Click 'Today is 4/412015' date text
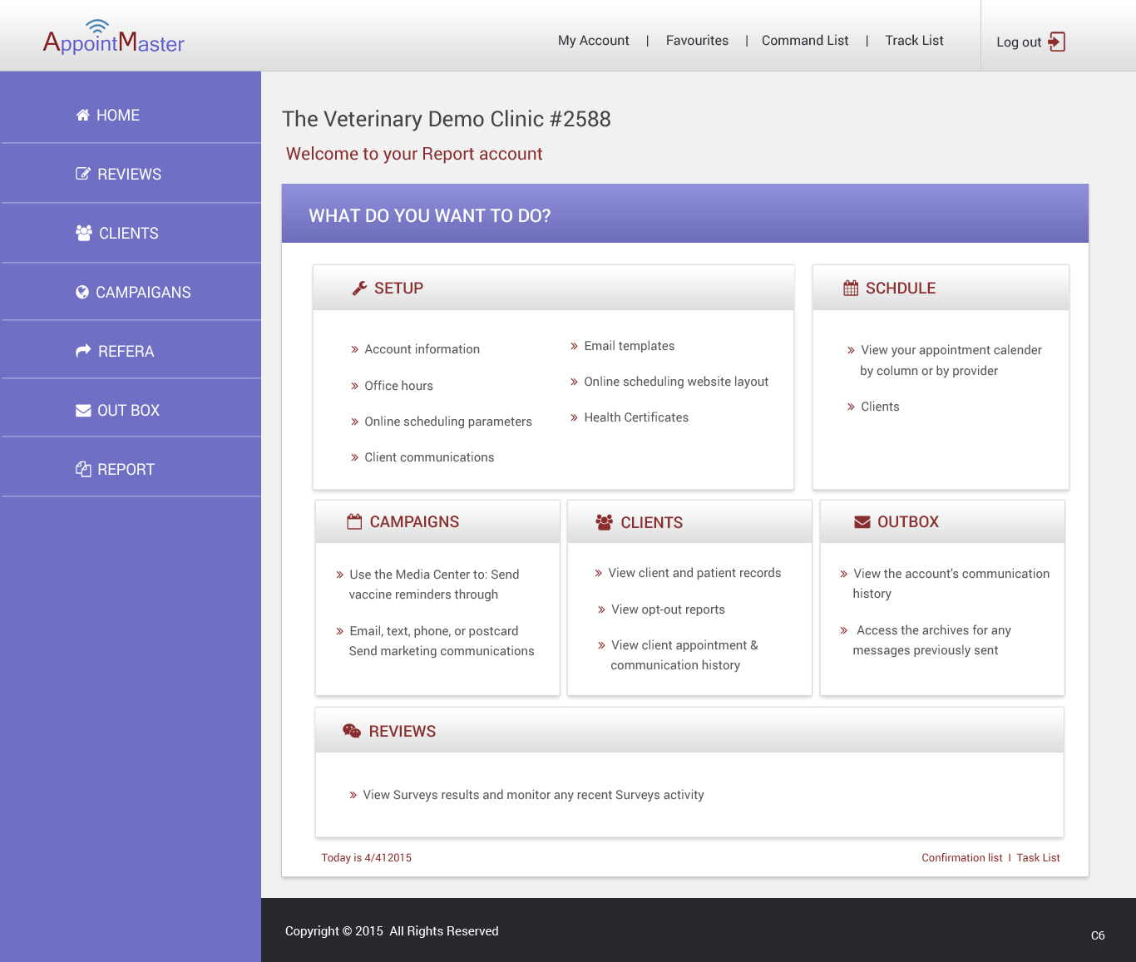The width and height of the screenshot is (1136, 962). click(367, 858)
